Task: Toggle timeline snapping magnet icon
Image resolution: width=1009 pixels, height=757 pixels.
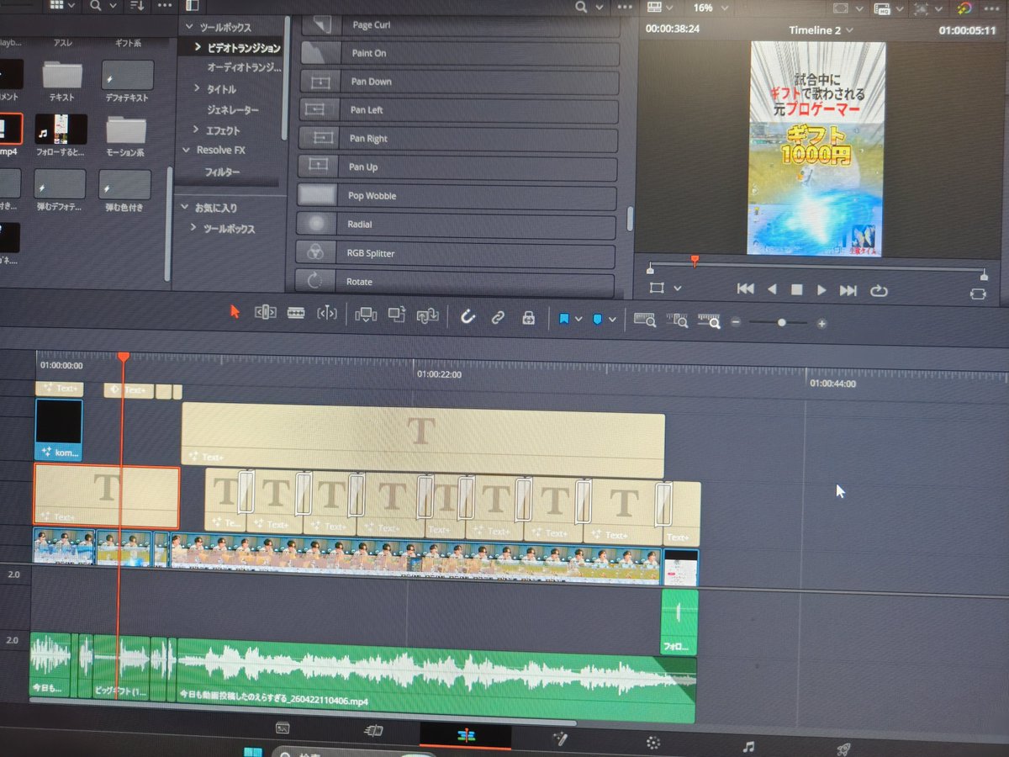Action: [x=468, y=316]
